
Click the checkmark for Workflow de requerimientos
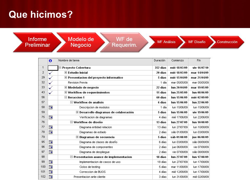coord(51,92)
